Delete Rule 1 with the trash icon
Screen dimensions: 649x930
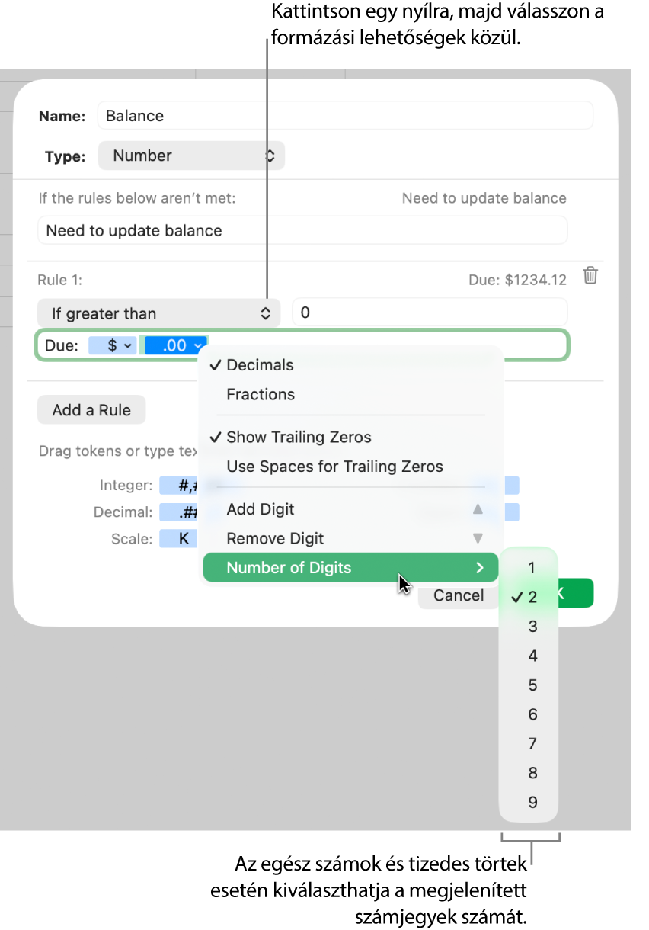[590, 276]
